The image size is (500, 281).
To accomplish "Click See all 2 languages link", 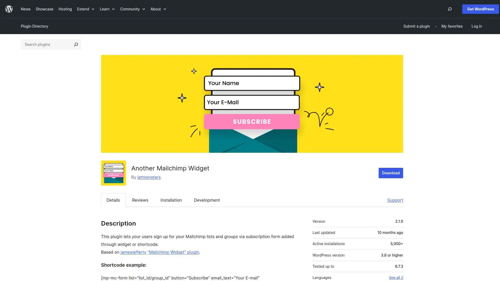I will click(x=396, y=277).
